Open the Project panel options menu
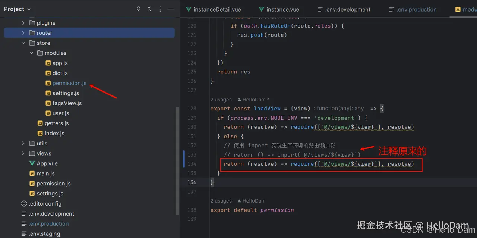The width and height of the screenshot is (477, 238). (x=160, y=9)
